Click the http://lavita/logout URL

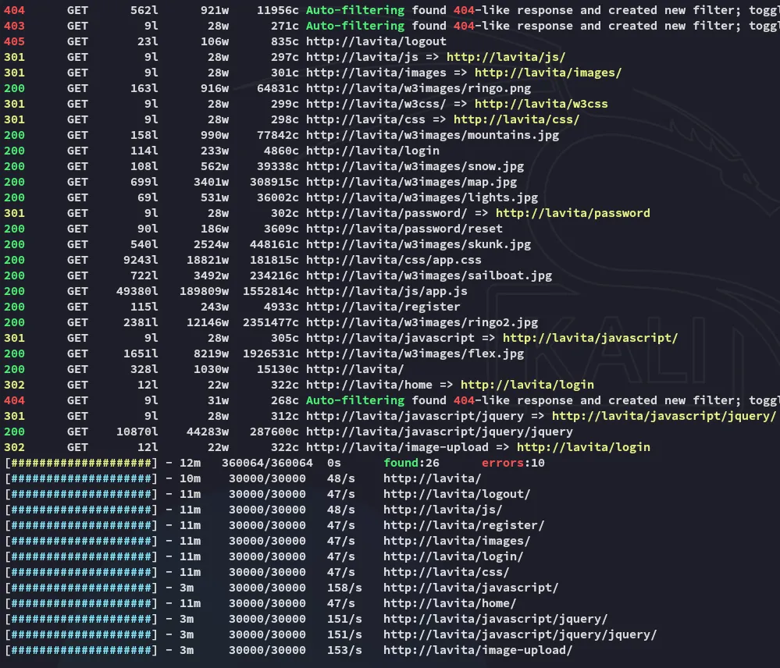pos(376,41)
